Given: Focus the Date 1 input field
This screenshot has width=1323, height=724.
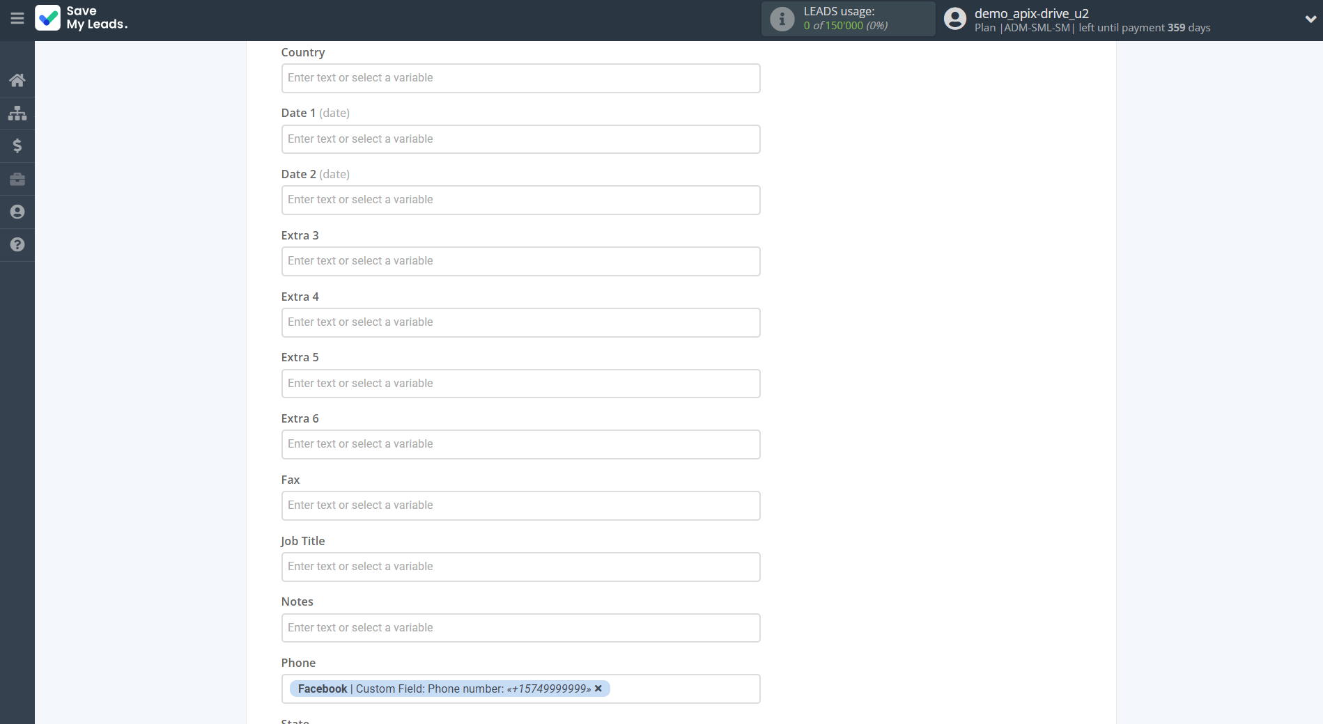Looking at the screenshot, I should [x=520, y=139].
